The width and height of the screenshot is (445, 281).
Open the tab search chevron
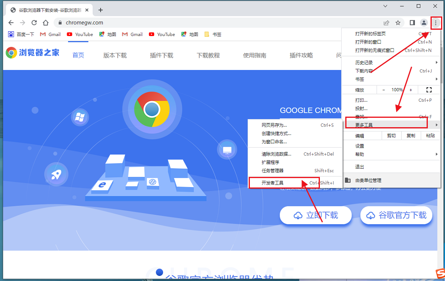click(385, 6)
